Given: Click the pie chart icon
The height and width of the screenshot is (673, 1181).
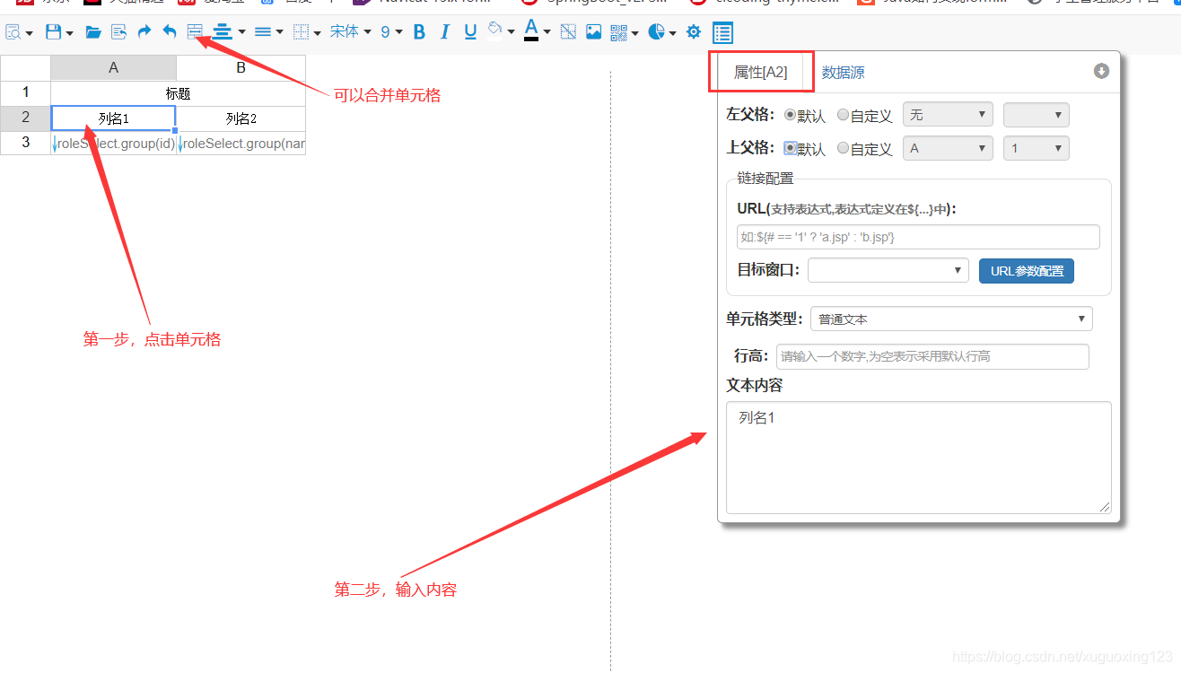Looking at the screenshot, I should (657, 32).
